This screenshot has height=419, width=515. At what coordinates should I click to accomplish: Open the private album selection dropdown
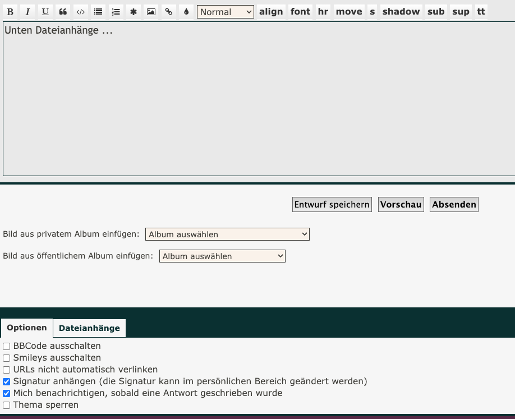pyautogui.click(x=227, y=234)
